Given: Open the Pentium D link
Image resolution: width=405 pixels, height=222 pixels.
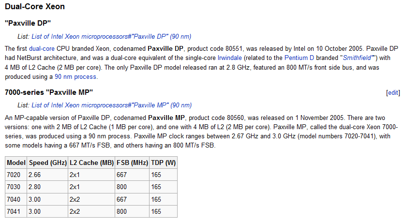Looking at the screenshot, I should pyautogui.click(x=299, y=58).
